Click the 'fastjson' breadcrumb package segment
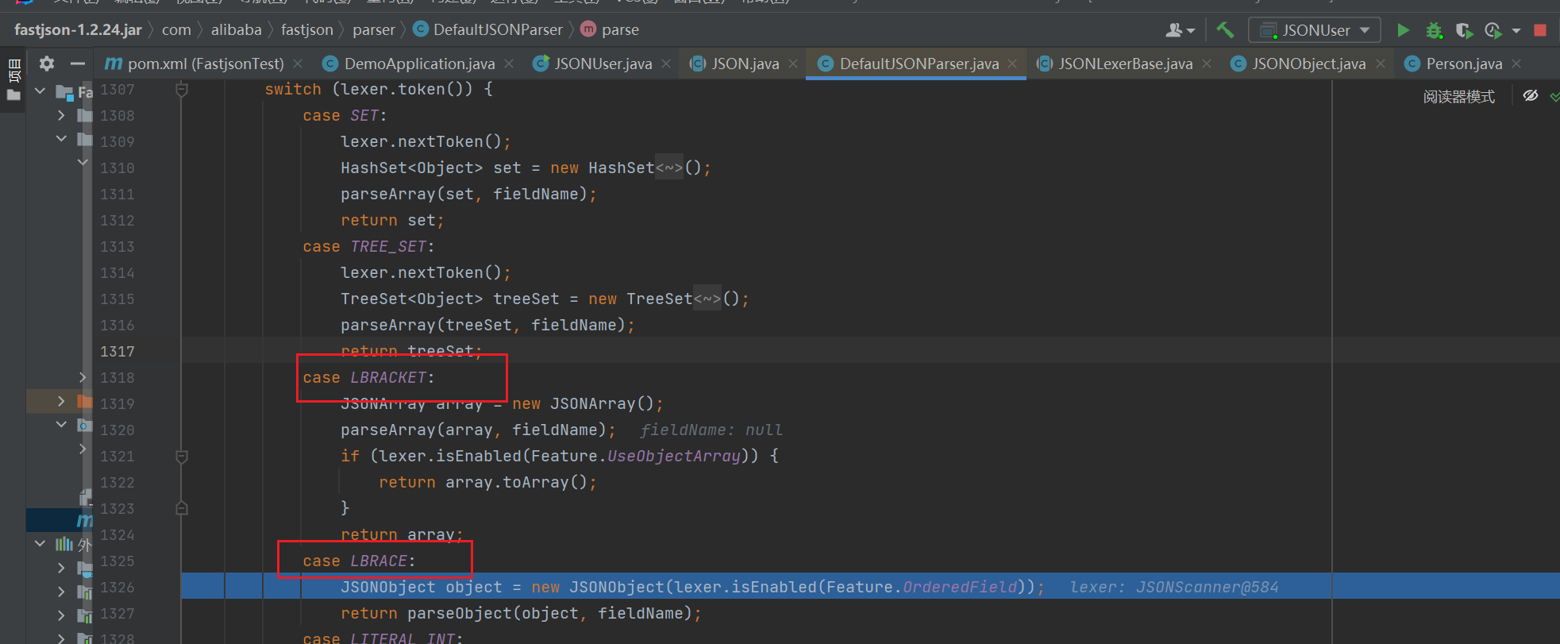Viewport: 1560px width, 644px height. pos(306,30)
